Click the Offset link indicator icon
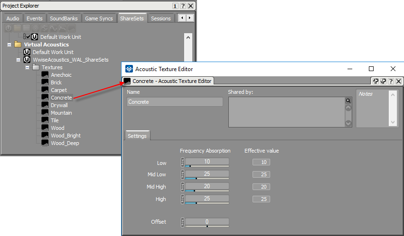Image resolution: width=404 pixels, height=236 pixels. [182, 222]
